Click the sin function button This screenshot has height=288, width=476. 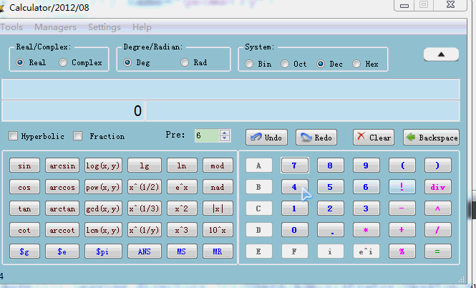24,165
